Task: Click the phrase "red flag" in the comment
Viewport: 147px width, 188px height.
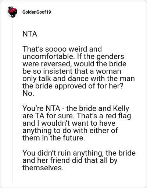Action: 118,116
